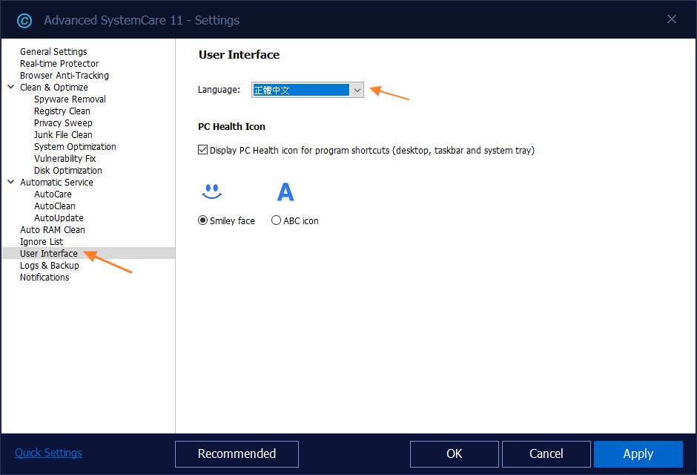This screenshot has width=697, height=475.
Task: Click the Cancel button
Action: tap(546, 453)
